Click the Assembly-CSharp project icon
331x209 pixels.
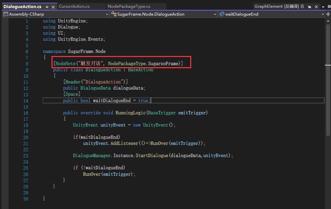click(x=5, y=14)
